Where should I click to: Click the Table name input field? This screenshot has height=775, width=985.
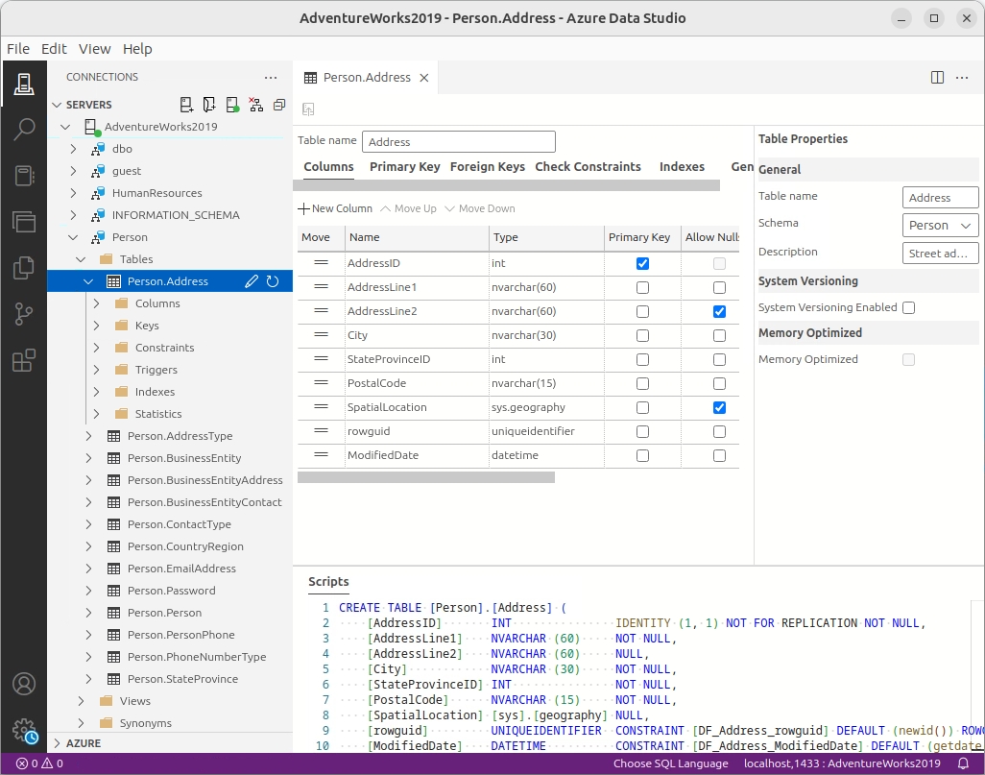pyautogui.click(x=459, y=141)
